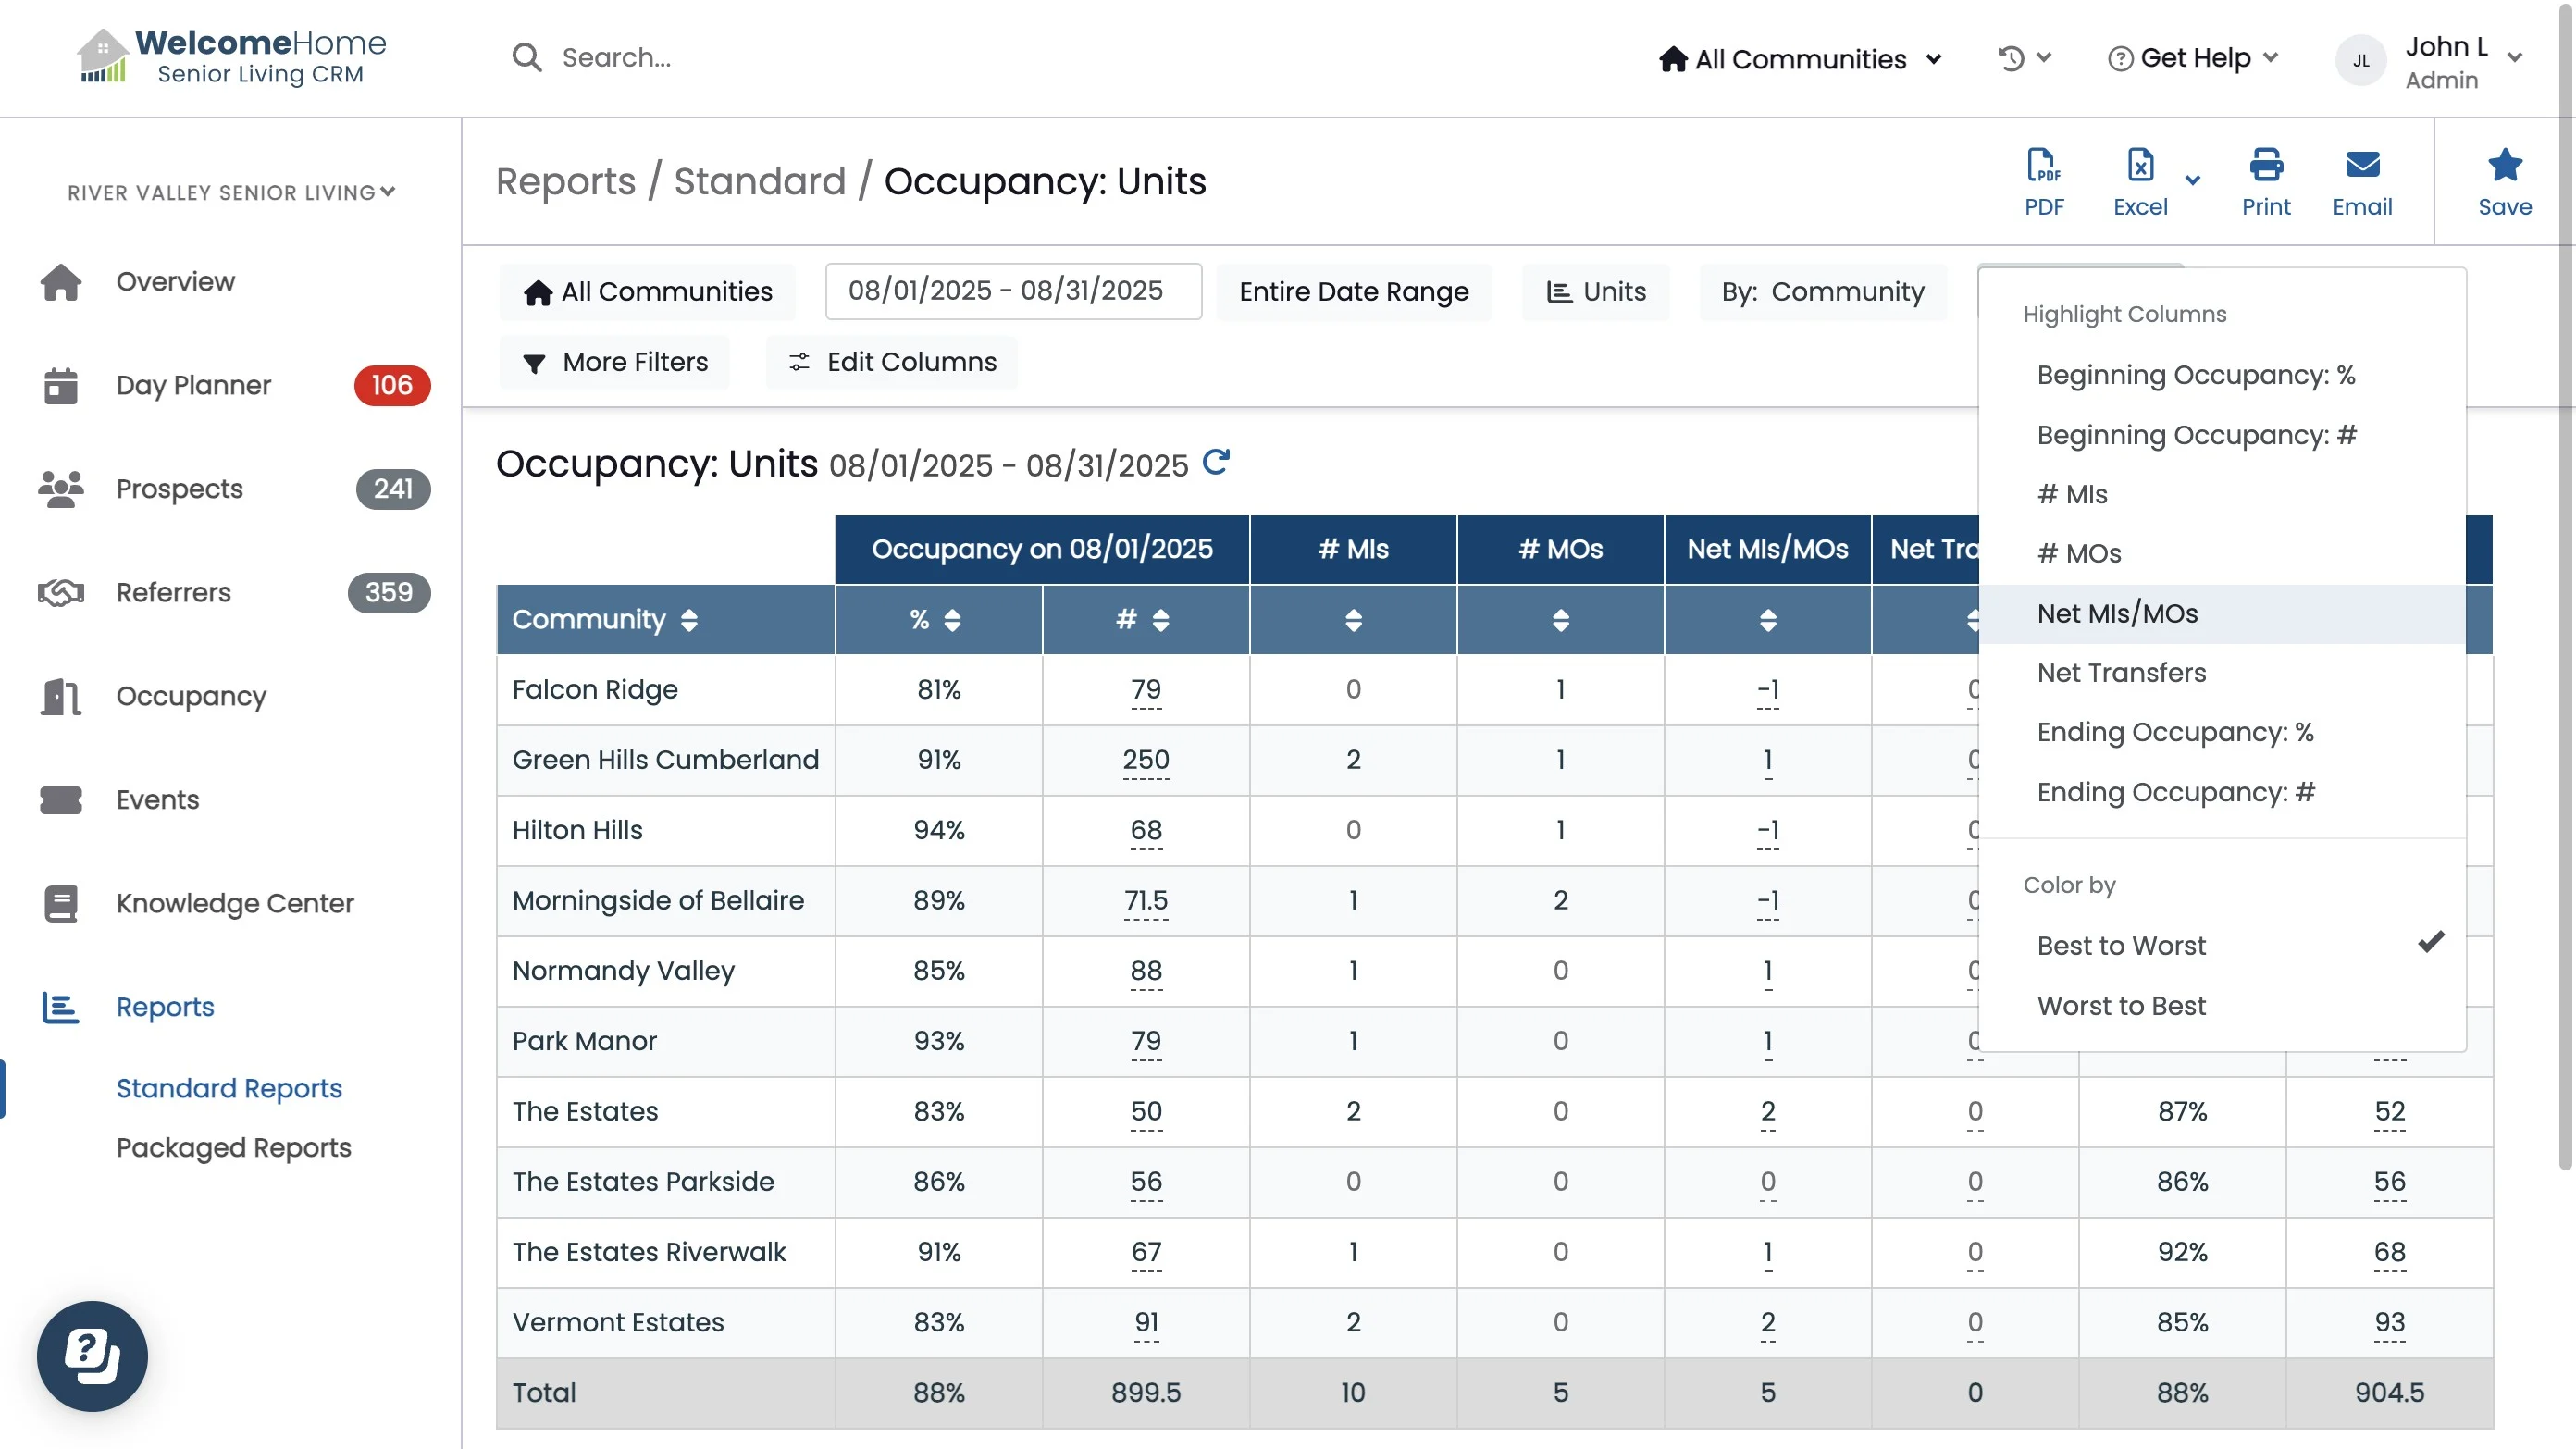Click the page vertical scrollbar
This screenshot has height=1449, width=2576.
tap(2564, 600)
